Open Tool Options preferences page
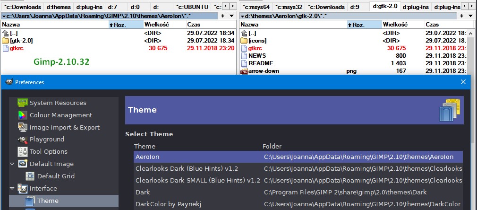 48,152
